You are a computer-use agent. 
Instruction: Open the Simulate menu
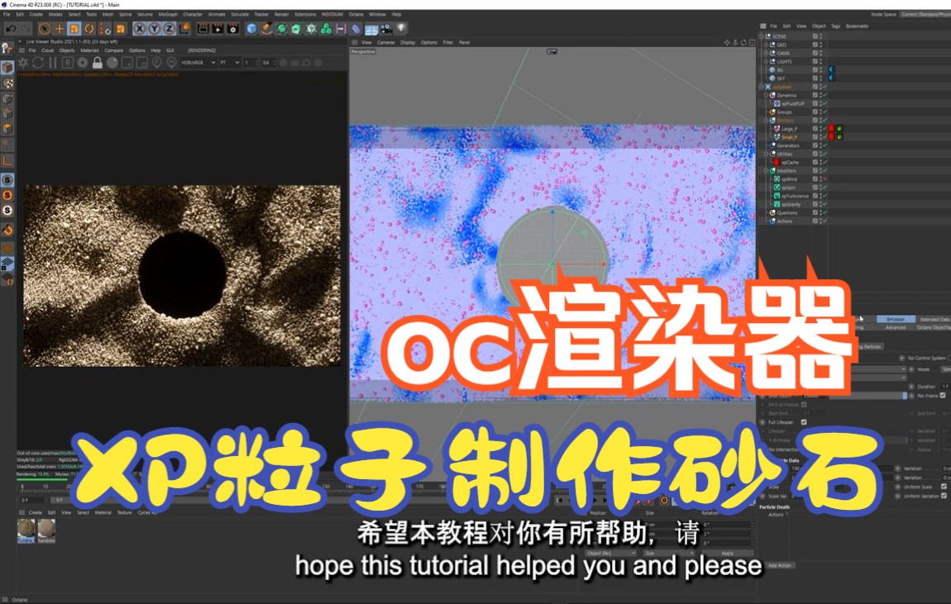241,13
